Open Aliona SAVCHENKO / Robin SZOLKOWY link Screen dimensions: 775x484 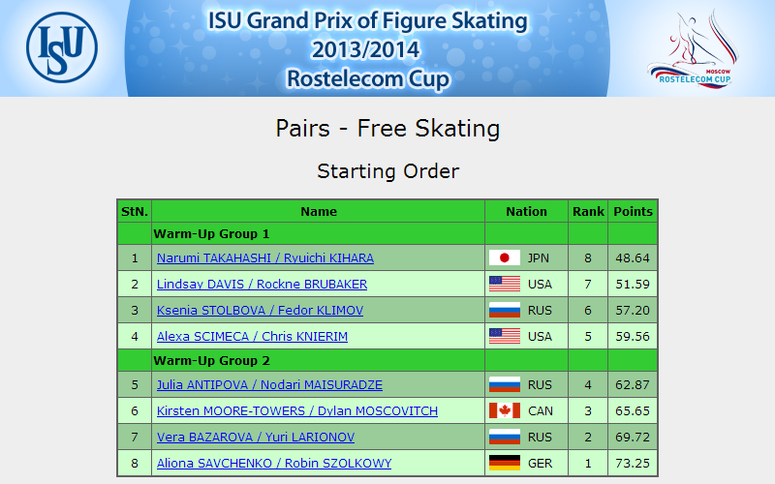[x=274, y=464]
